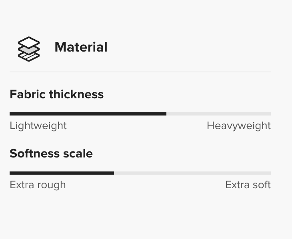Click the divider line below the Material heading
Image resolution: width=292 pixels, height=239 pixels.
[x=140, y=72]
